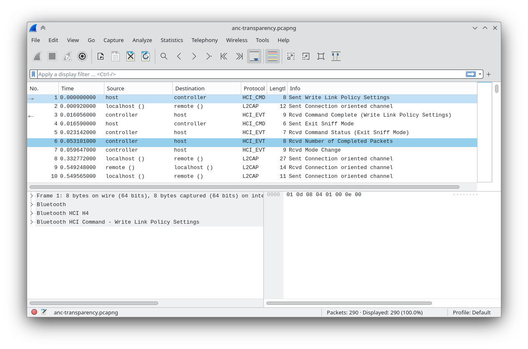
Task: Toggle packet list colorization
Action: (272, 56)
